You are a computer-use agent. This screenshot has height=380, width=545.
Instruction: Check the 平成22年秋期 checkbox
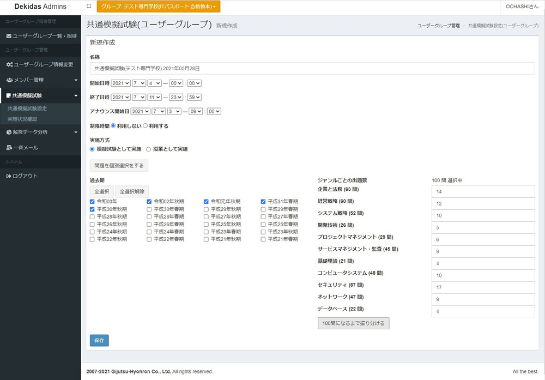(x=92, y=239)
